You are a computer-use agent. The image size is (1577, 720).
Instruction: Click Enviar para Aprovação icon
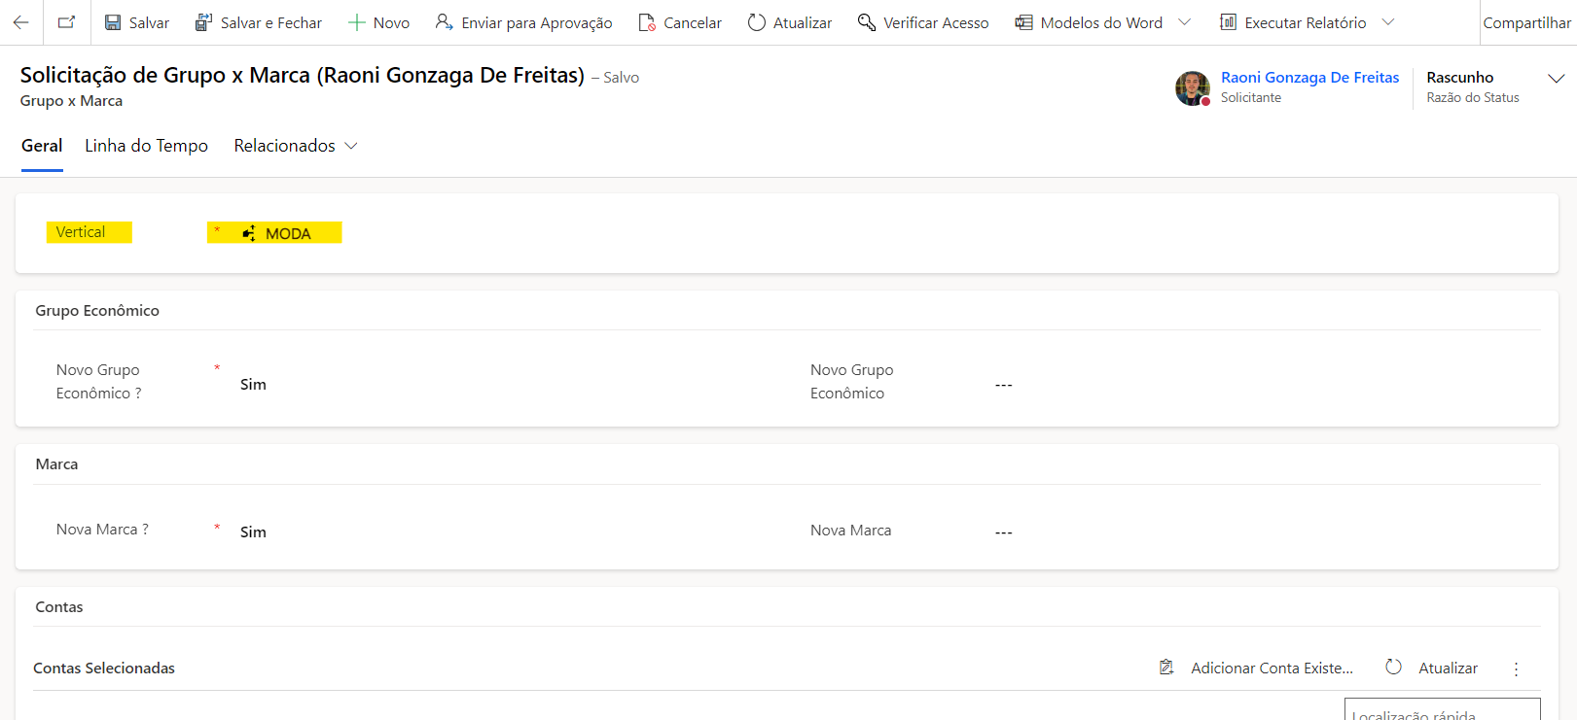point(444,22)
